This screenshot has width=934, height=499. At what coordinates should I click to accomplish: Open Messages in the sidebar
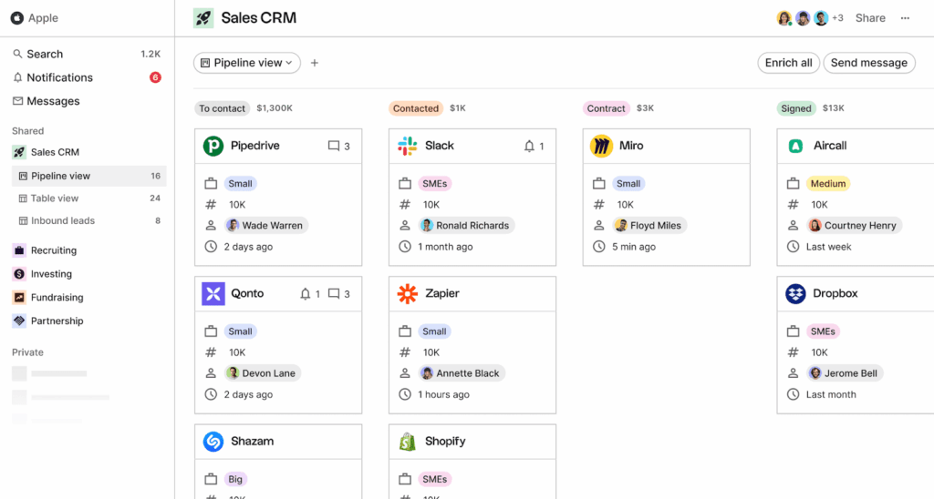pyautogui.click(x=53, y=101)
